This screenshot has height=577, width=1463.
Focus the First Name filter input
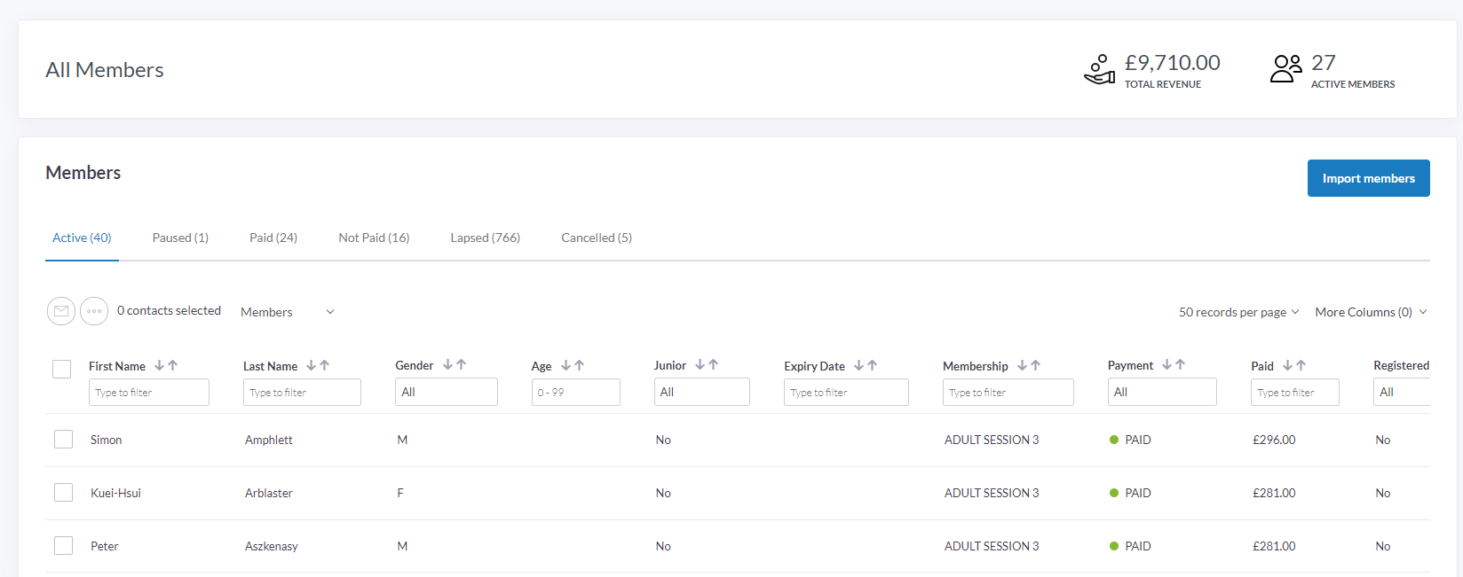[149, 392]
